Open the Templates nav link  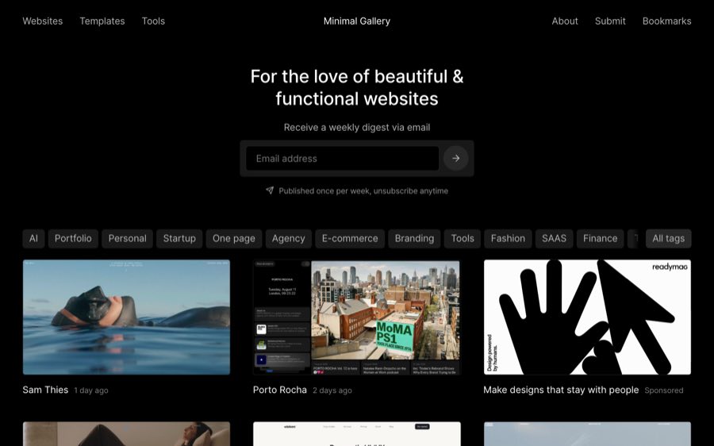tap(102, 21)
